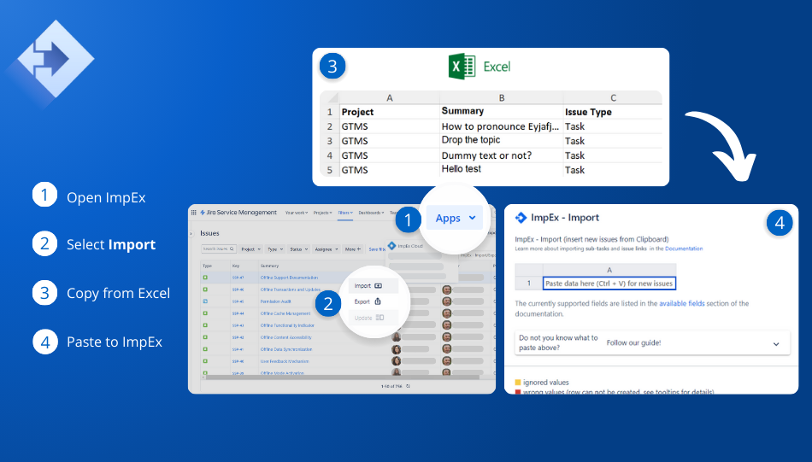Select Excel cell 'How to pronounce Eyjafj...'

click(501, 126)
